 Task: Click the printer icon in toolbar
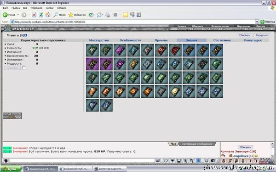click(108, 15)
